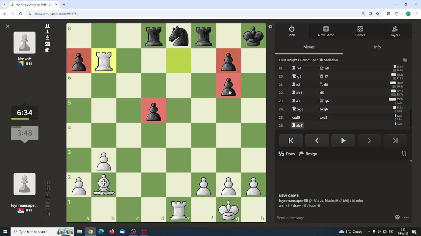Image resolution: width=421 pixels, height=236 pixels.
Task: Click the white bishop on b2
Action: (x=104, y=185)
